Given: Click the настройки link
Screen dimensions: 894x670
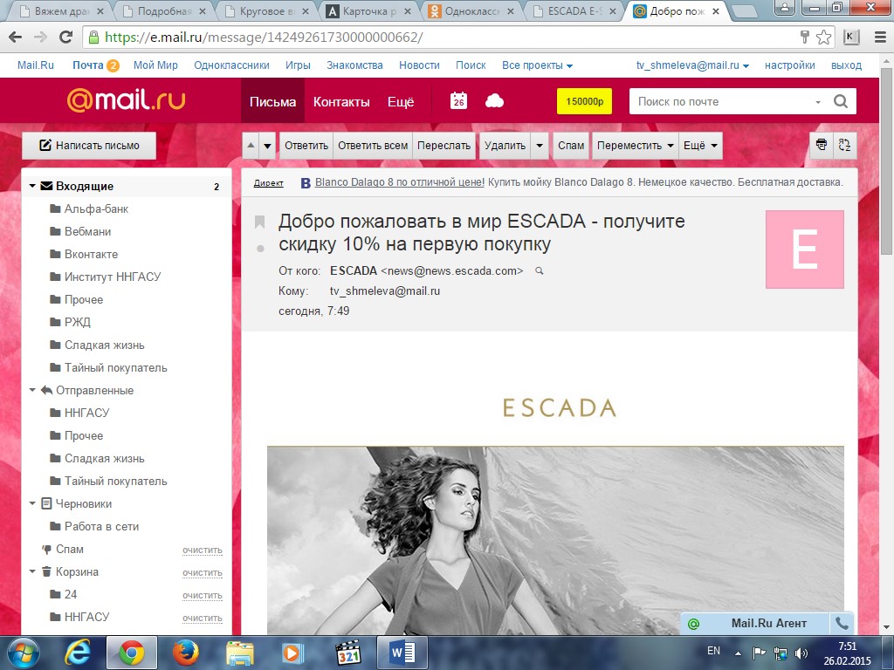Looking at the screenshot, I should pyautogui.click(x=789, y=65).
